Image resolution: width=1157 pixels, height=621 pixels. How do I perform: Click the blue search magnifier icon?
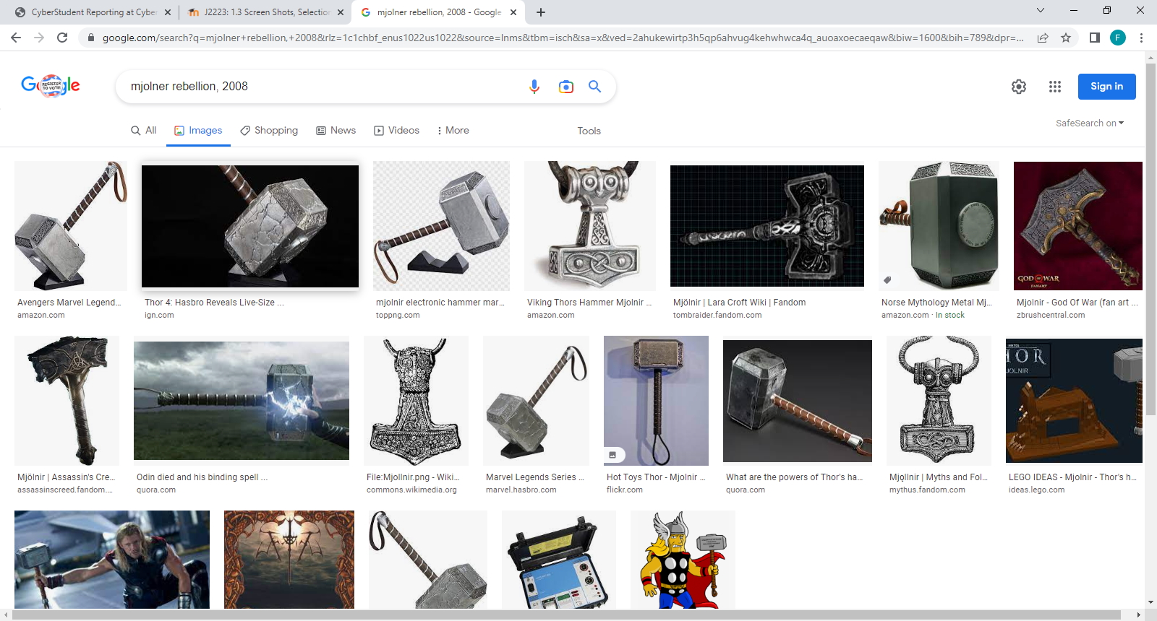tap(594, 87)
